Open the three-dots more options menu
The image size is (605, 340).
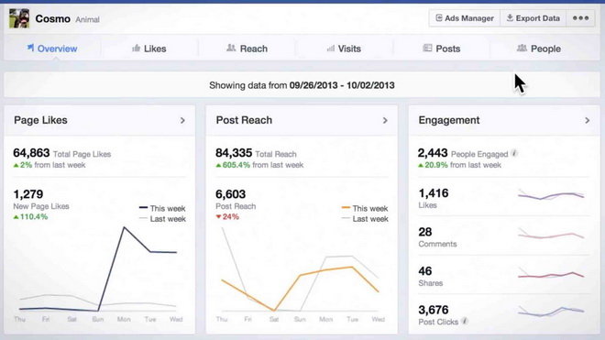pos(580,18)
